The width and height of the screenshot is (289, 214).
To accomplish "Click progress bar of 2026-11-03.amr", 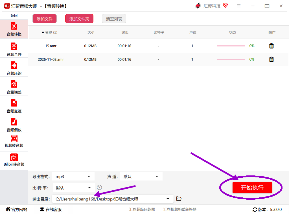I will point(231,59).
